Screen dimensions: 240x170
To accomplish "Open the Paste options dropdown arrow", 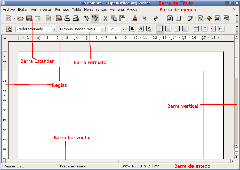I will click(x=128, y=18).
